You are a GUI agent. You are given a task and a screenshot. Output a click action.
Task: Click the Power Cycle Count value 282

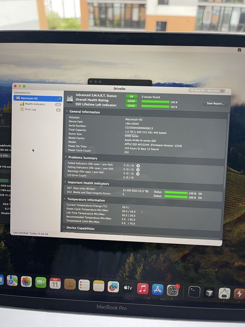[x=126, y=152]
